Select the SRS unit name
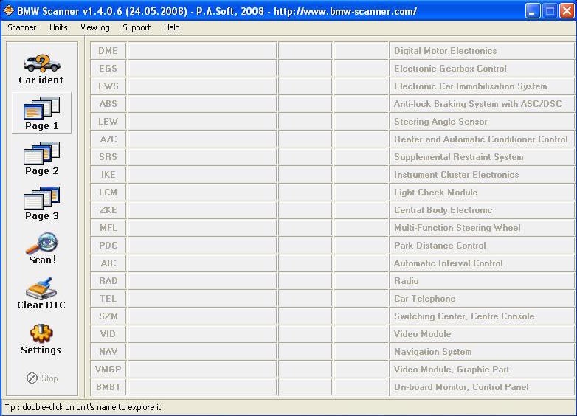This screenshot has width=577, height=416. (108, 156)
